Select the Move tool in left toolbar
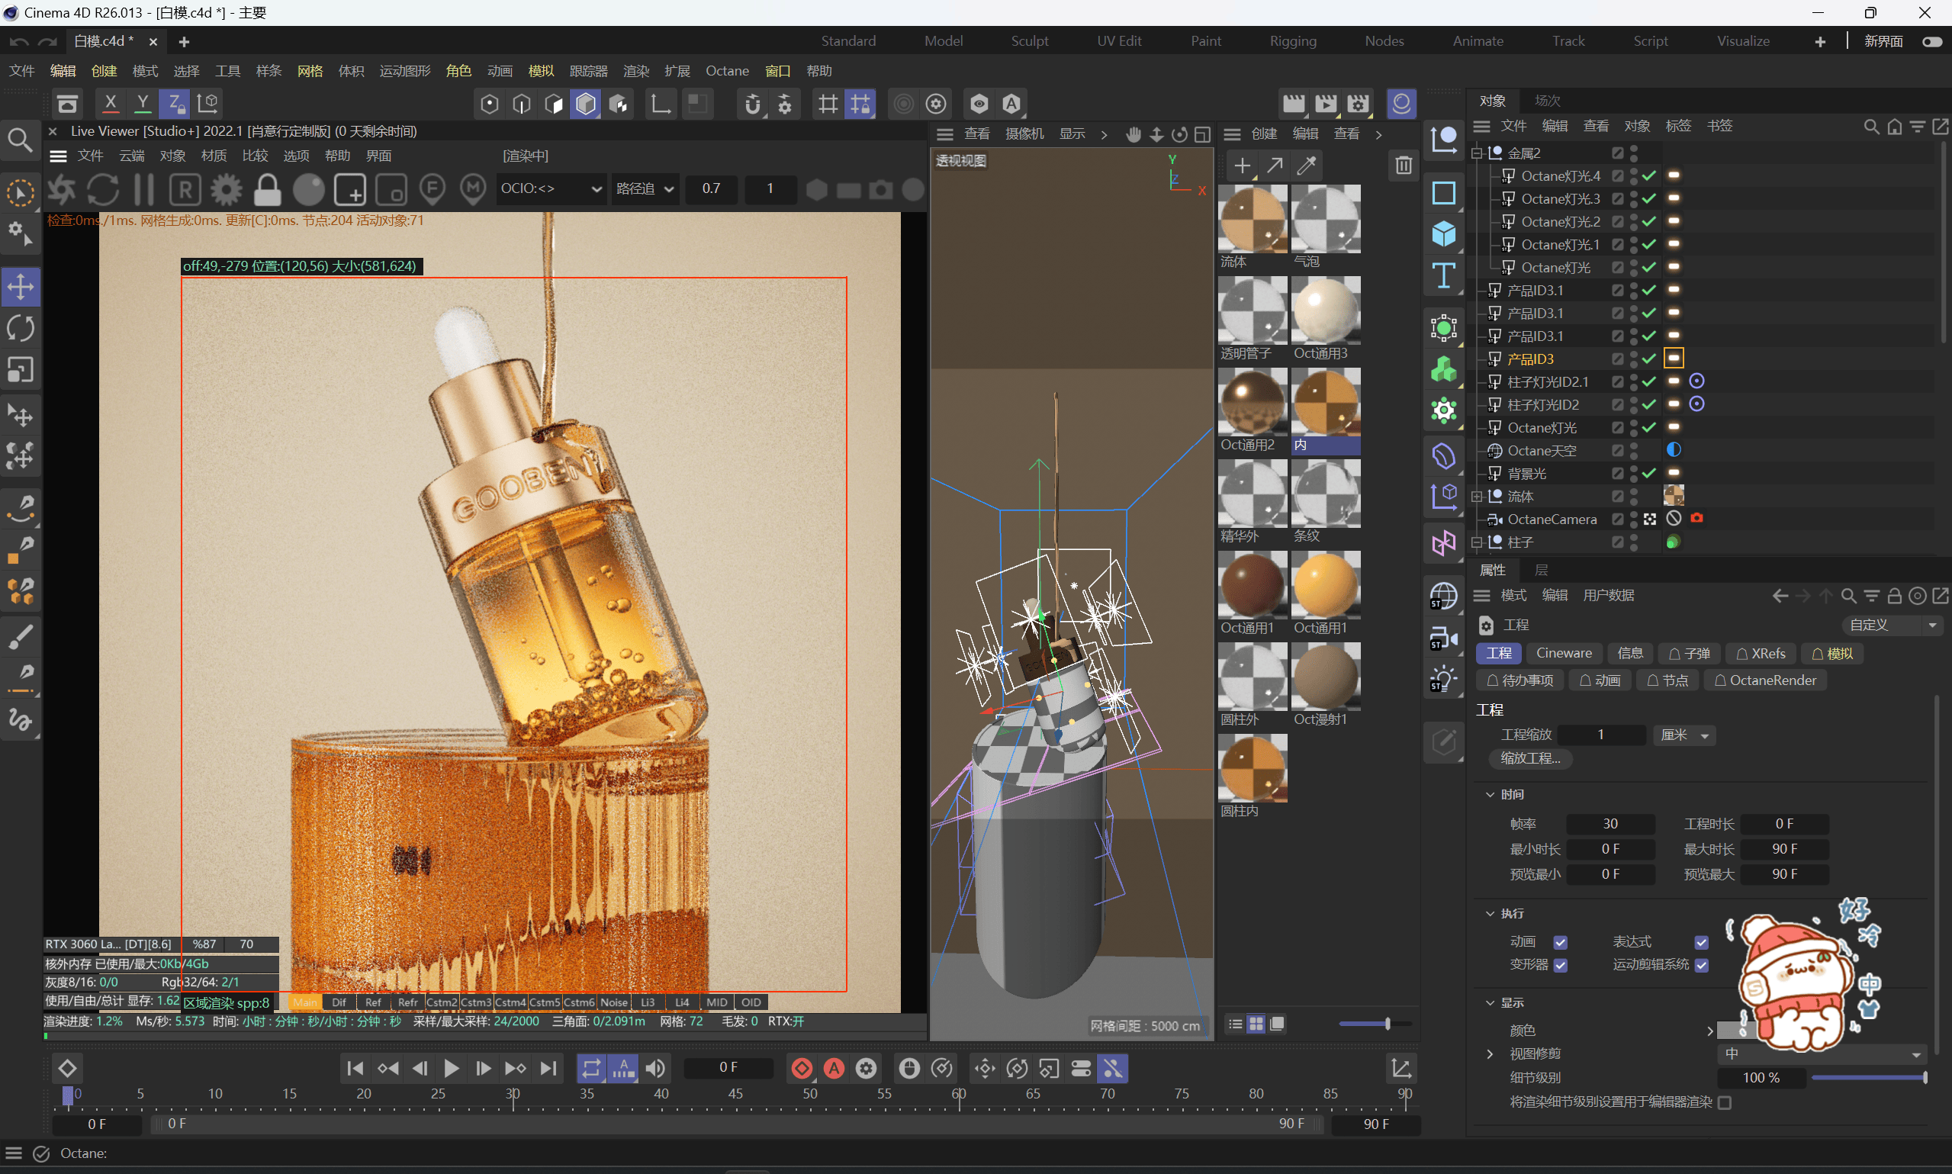The height and width of the screenshot is (1174, 1952). tap(21, 286)
